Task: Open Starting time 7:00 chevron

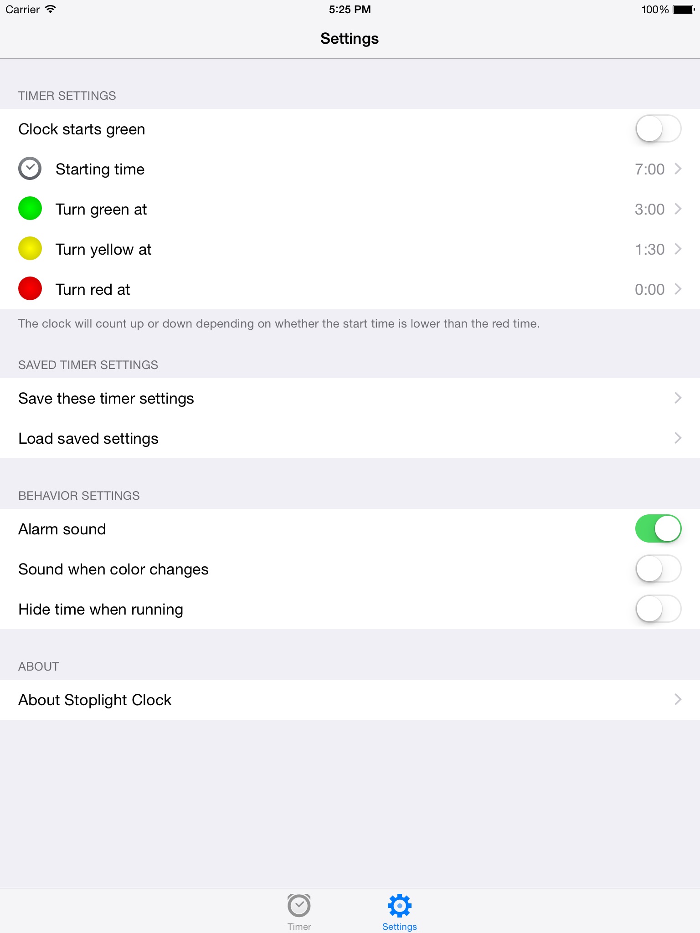Action: click(678, 169)
